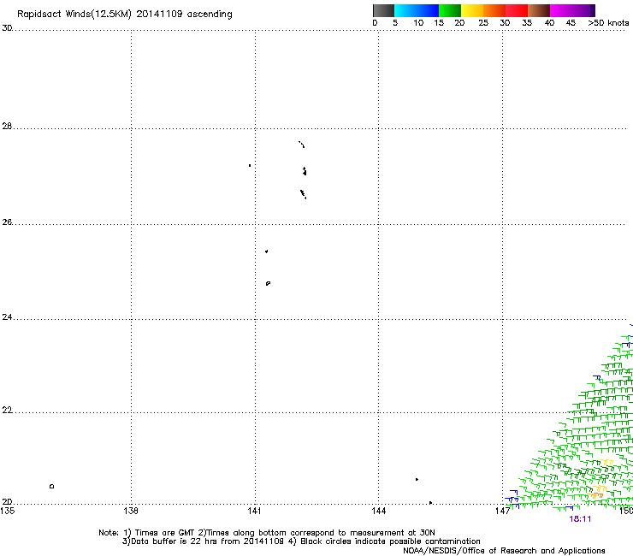Click the blue 10-15 knots color band

pyautogui.click(x=428, y=10)
